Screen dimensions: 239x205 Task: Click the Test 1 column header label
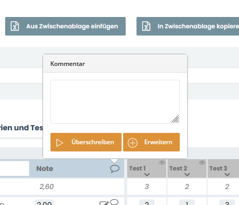click(x=138, y=168)
